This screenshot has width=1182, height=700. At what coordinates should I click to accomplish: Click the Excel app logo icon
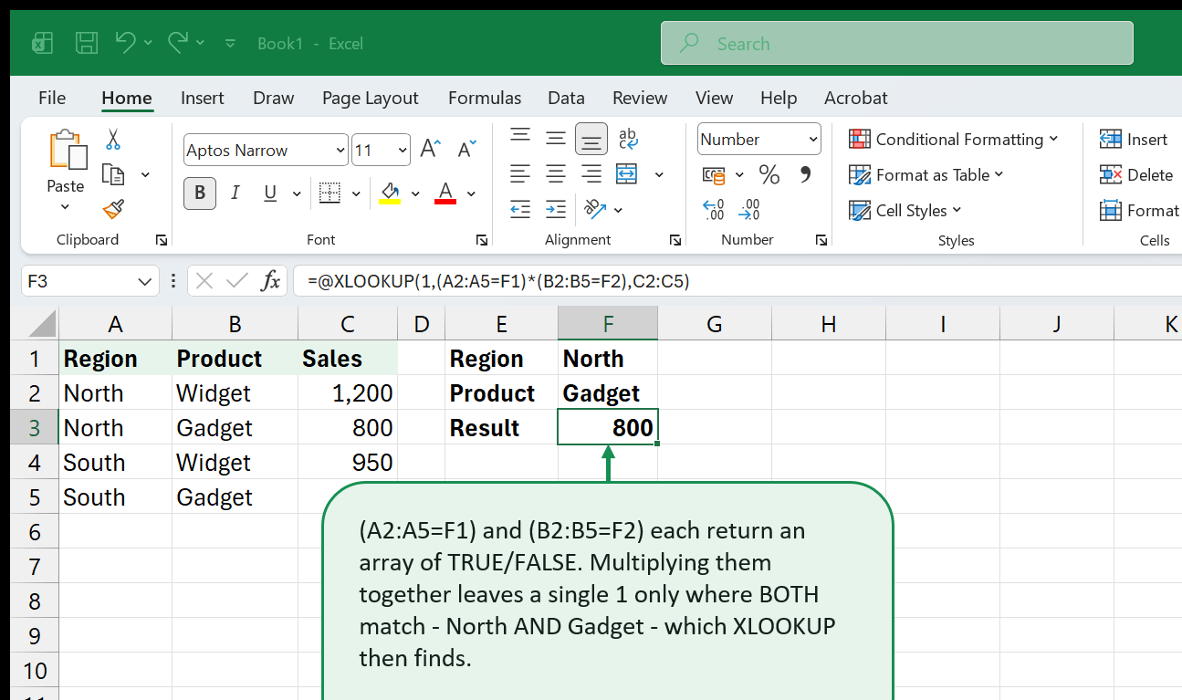coord(41,43)
